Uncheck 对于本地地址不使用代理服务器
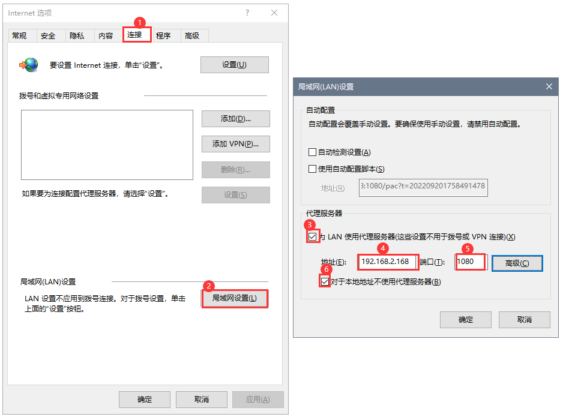This screenshot has height=417, width=563. point(325,281)
